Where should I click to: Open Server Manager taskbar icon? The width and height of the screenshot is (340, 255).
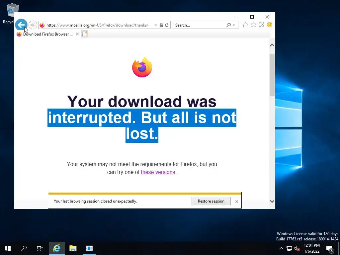89,248
